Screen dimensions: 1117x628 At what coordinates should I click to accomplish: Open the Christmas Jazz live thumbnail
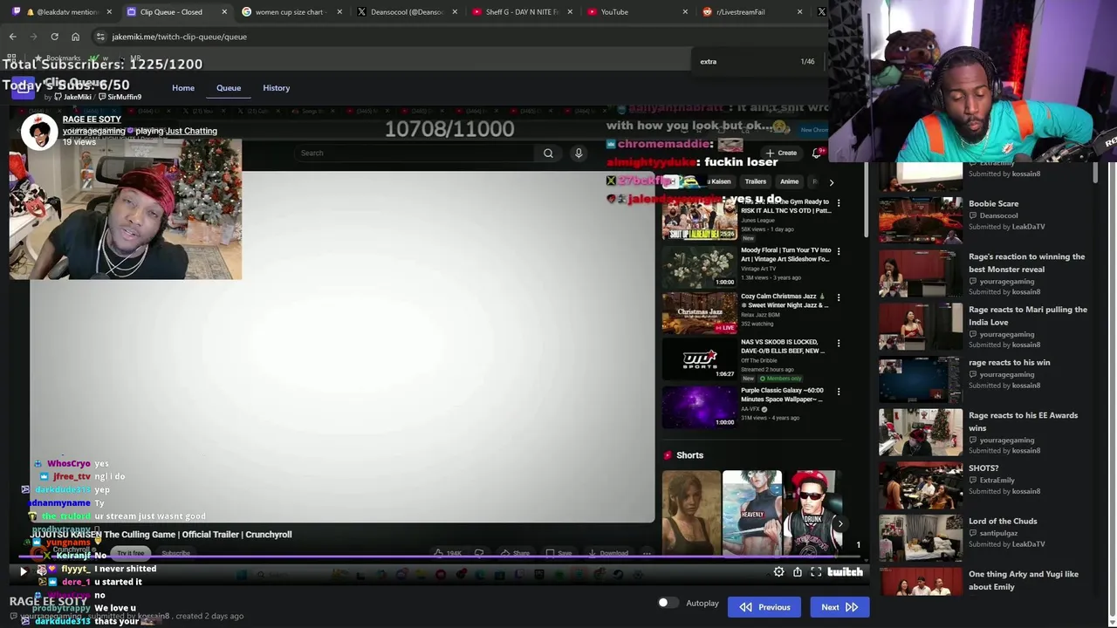(699, 313)
